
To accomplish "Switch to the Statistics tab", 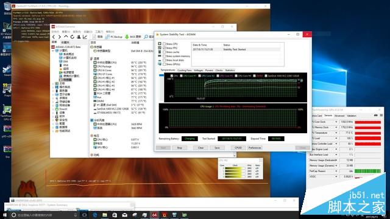I will [x=230, y=71].
